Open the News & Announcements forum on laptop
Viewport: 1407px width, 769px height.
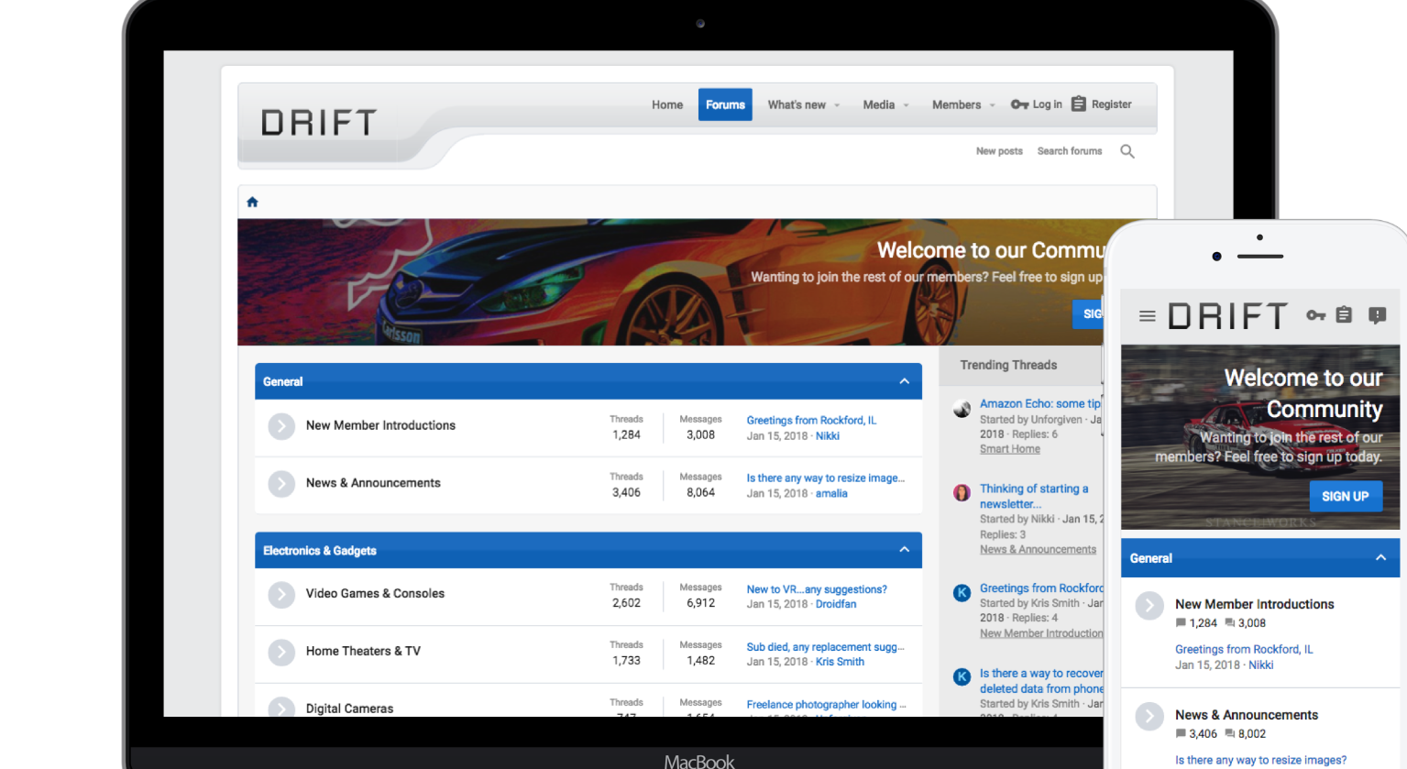point(373,483)
